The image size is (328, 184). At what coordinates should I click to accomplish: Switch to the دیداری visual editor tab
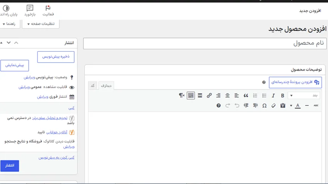coord(106,85)
